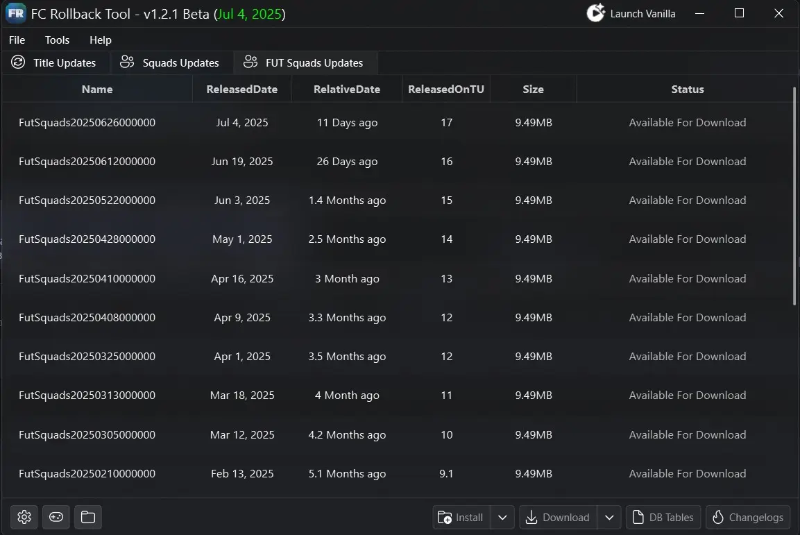Screen dimensions: 800x535
Task: Sort by the Name column header
Action: (97, 90)
